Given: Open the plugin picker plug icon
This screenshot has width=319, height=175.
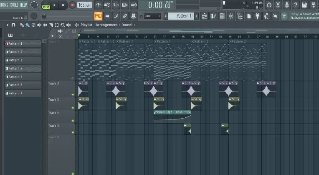Looking at the screenshot, I should (x=258, y=16).
